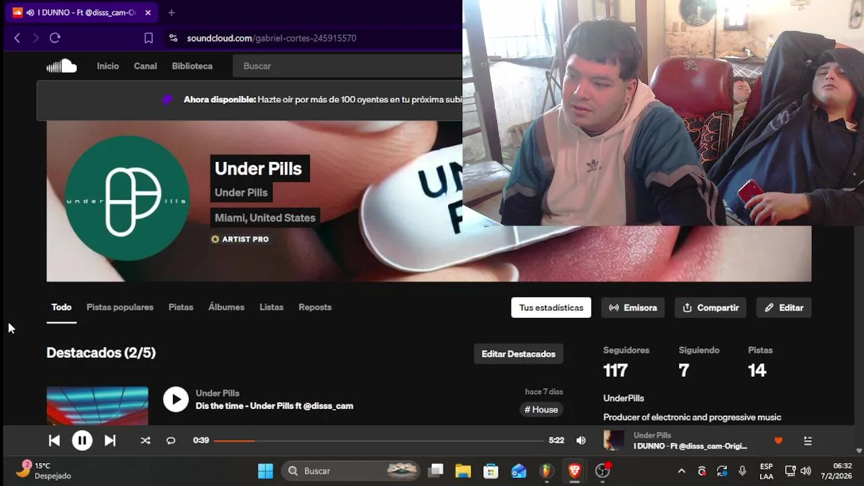This screenshot has width=864, height=486.
Task: Pause the playing track
Action: click(x=82, y=441)
